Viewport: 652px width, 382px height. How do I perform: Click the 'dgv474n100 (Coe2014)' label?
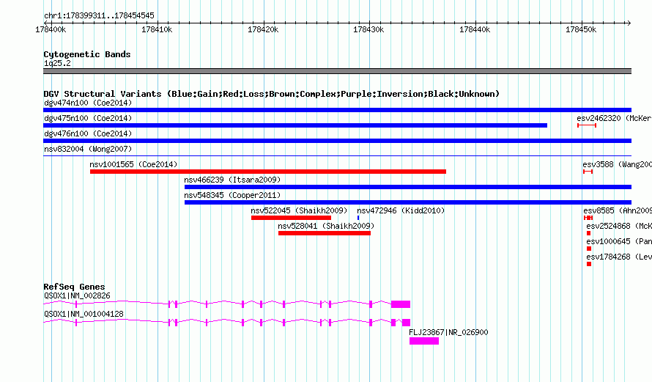click(x=88, y=103)
